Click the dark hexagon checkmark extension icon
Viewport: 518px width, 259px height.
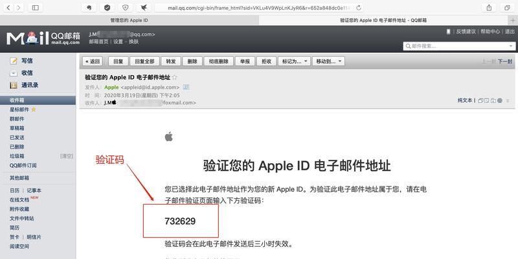coord(107,7)
